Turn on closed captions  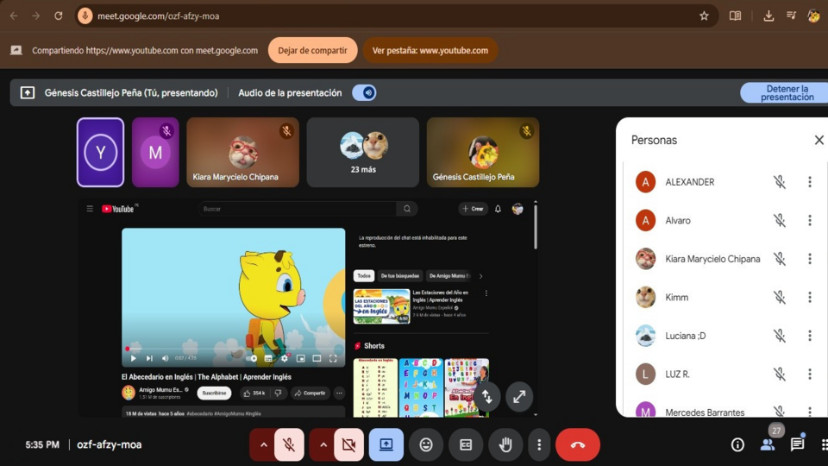[x=466, y=444]
